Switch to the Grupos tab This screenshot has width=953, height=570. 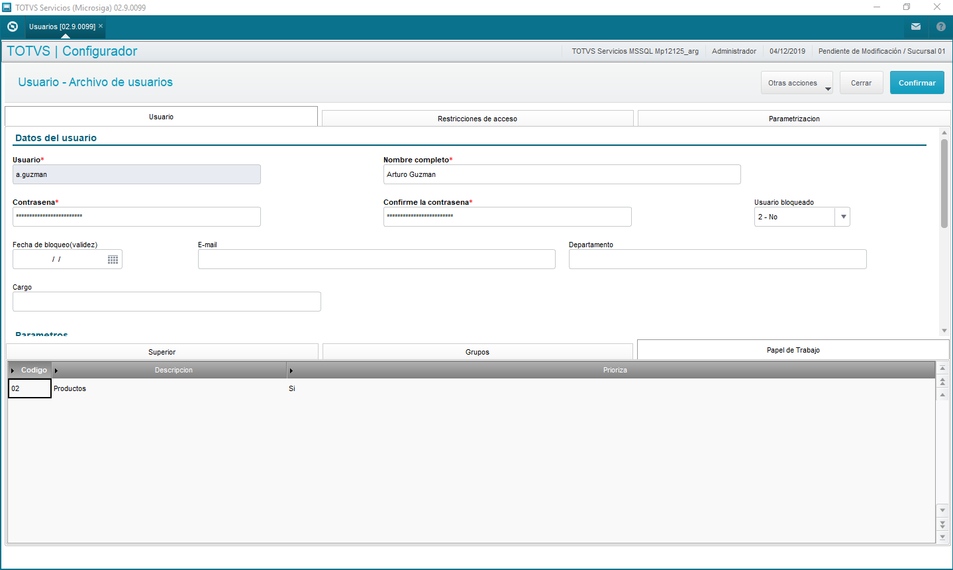point(477,352)
